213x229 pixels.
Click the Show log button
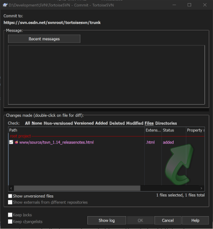click(x=106, y=220)
